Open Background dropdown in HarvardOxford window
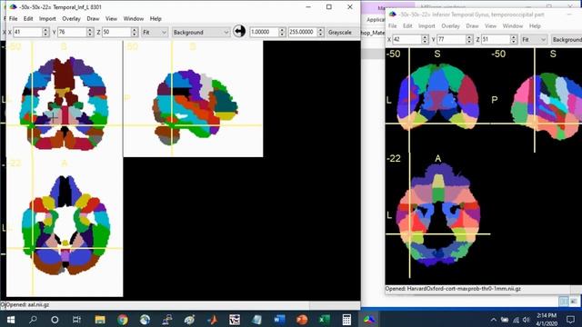Viewport: 582px width, 327px height. click(x=567, y=39)
